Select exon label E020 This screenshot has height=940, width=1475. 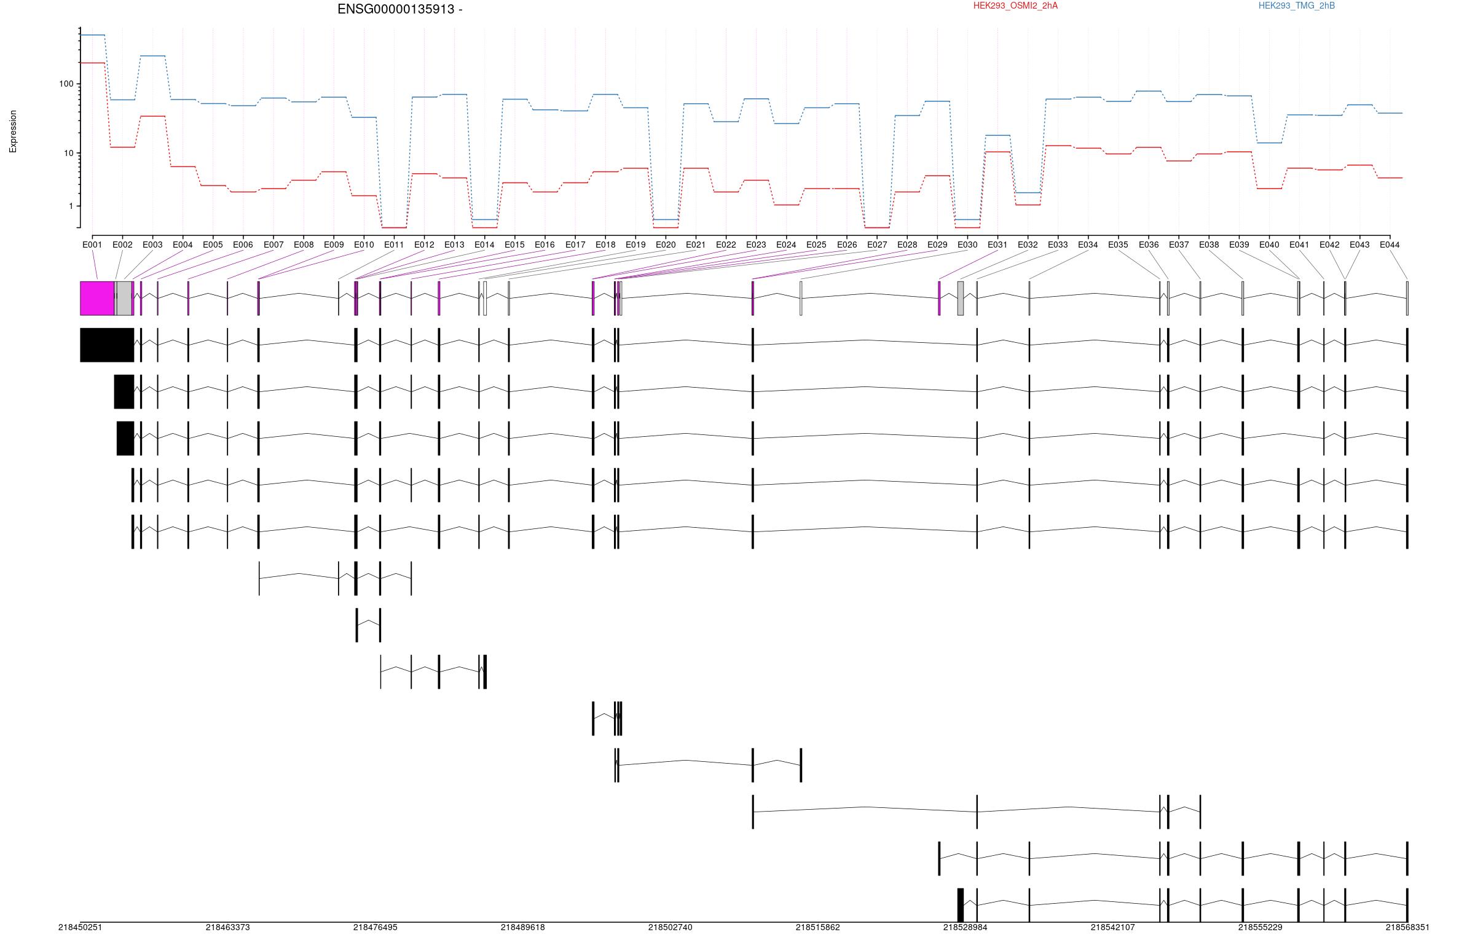point(666,245)
